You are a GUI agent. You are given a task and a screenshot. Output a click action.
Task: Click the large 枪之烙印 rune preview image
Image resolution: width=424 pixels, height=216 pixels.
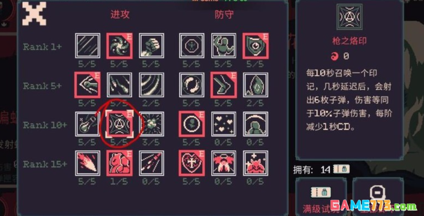click(x=349, y=17)
